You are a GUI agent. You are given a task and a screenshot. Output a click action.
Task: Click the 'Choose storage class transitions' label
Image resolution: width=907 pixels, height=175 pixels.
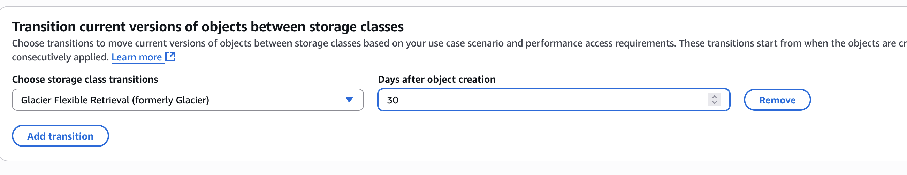(x=85, y=80)
